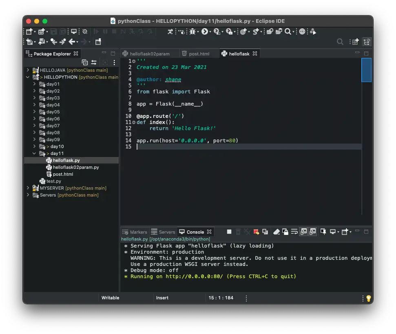Click the Collapse All icon in Package Explorer
396x334 pixels.
[85, 62]
